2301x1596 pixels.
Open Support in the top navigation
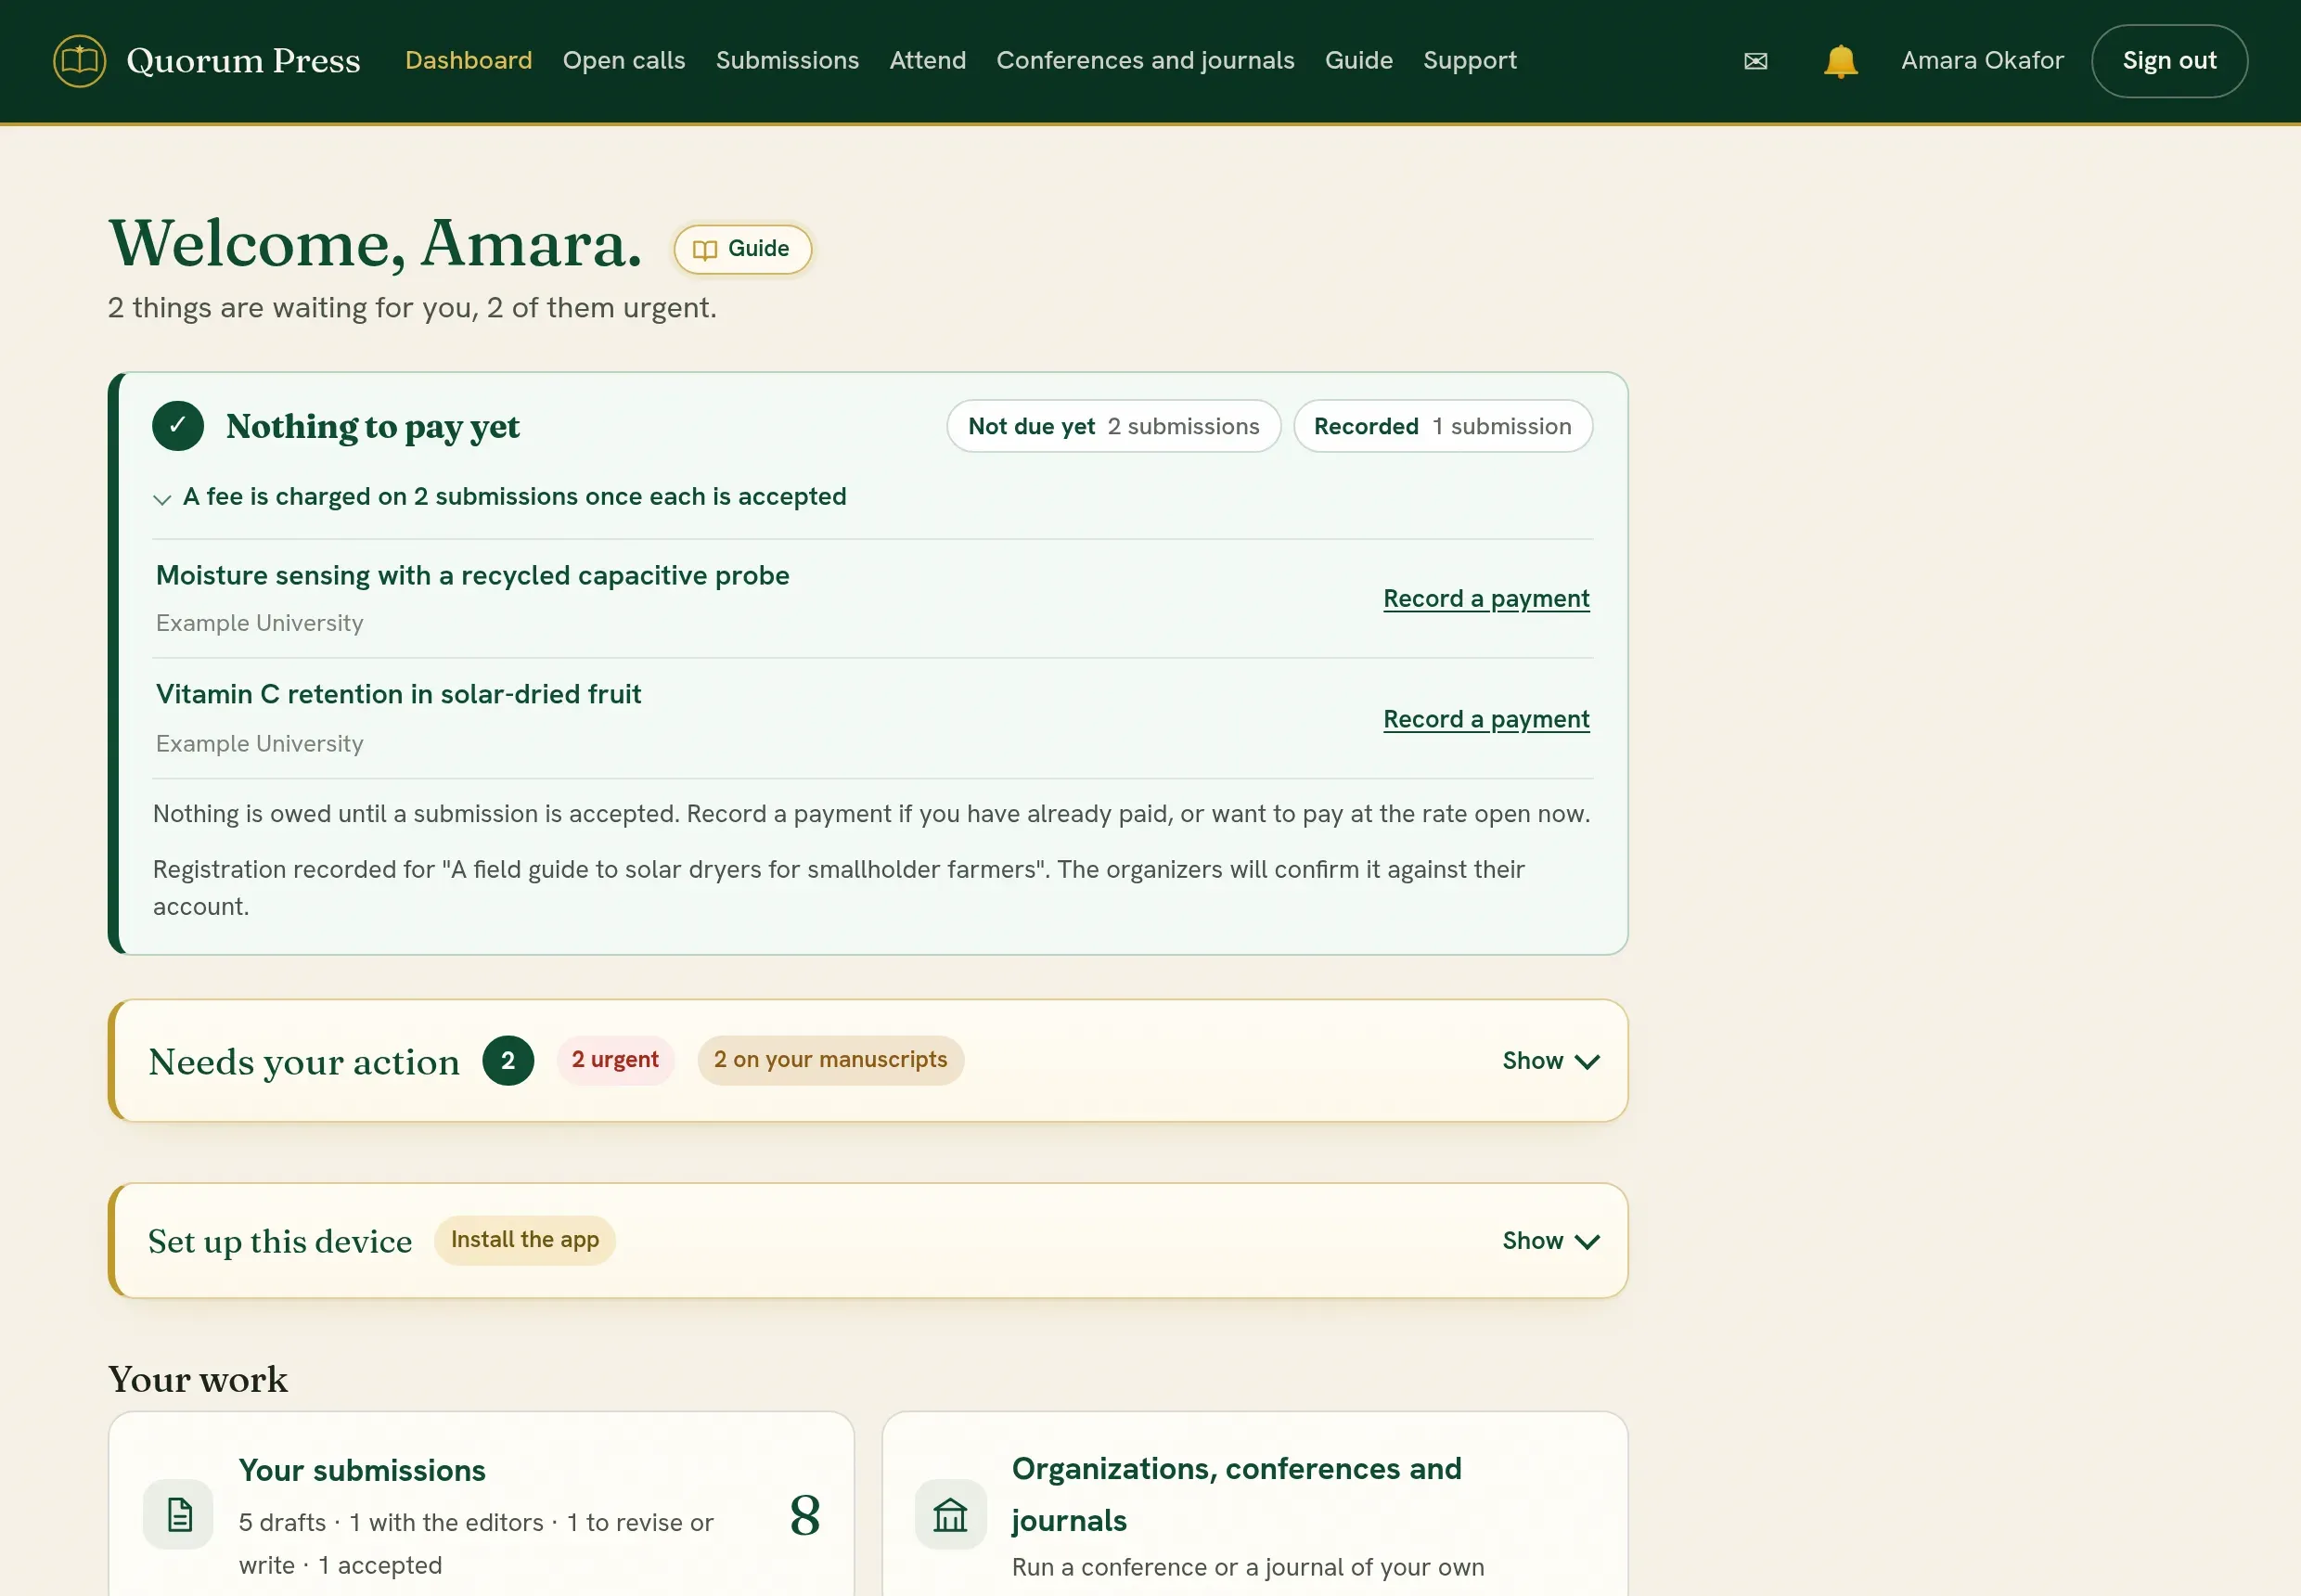point(1470,60)
